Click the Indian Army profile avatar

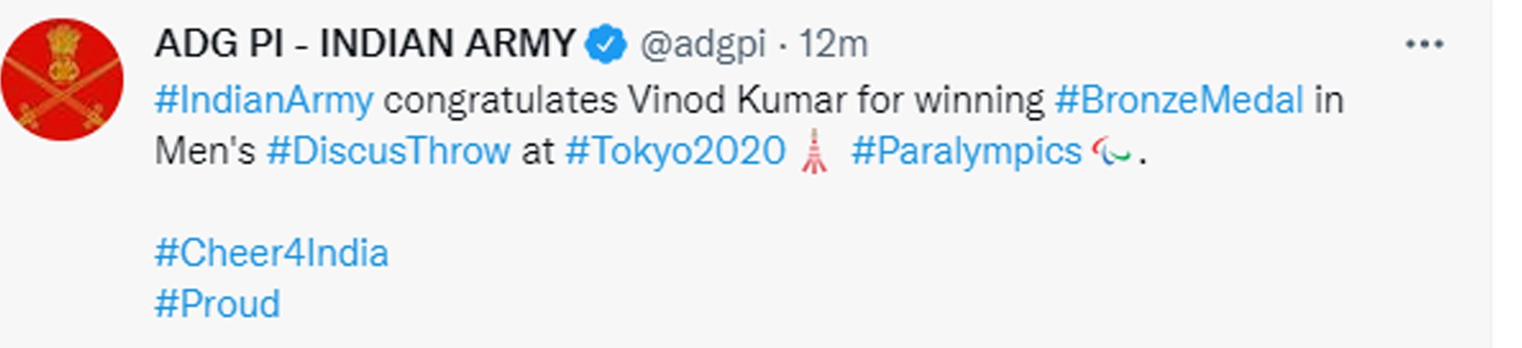[62, 79]
